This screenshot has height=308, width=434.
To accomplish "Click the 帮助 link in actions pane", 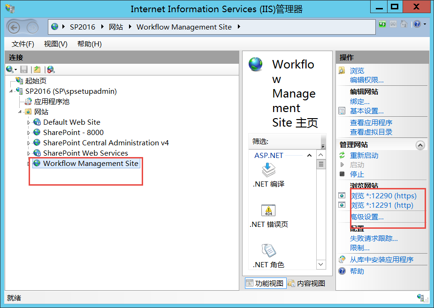I will point(357,271).
